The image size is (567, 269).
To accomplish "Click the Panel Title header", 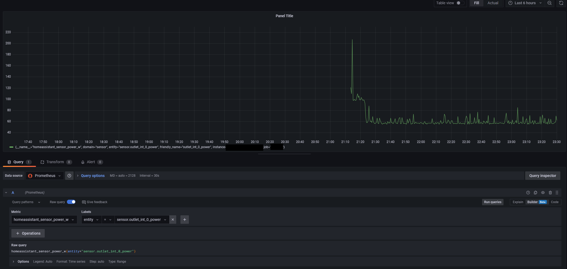I will tap(284, 16).
